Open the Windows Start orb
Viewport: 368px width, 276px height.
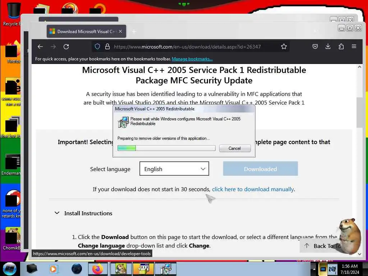(x=10, y=269)
